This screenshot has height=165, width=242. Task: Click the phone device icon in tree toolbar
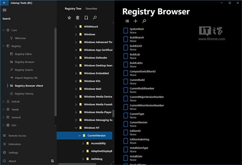[86, 18]
